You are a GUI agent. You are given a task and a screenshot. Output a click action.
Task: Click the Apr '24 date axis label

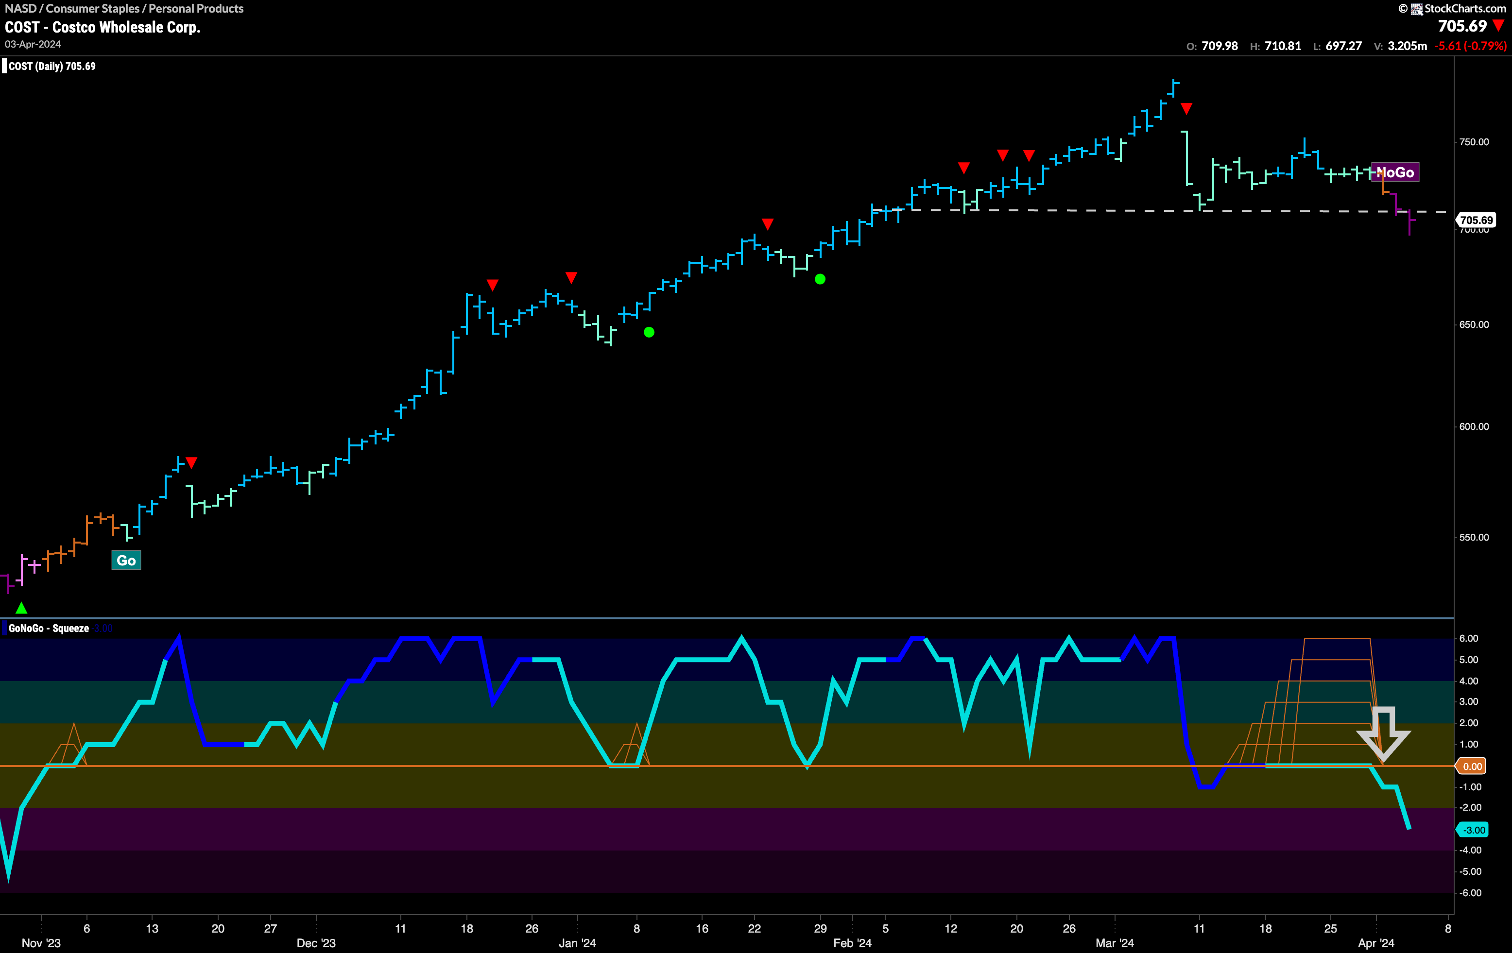(1376, 943)
